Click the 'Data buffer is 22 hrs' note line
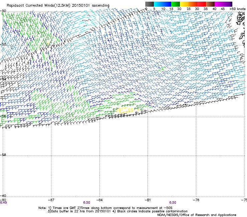Screen dimensions: 247x217 (x=117, y=211)
